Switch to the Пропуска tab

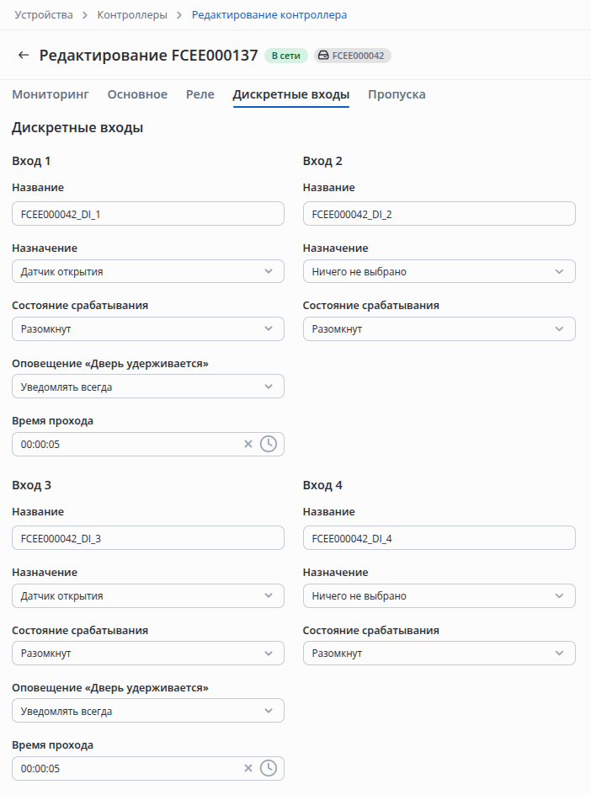pos(397,94)
